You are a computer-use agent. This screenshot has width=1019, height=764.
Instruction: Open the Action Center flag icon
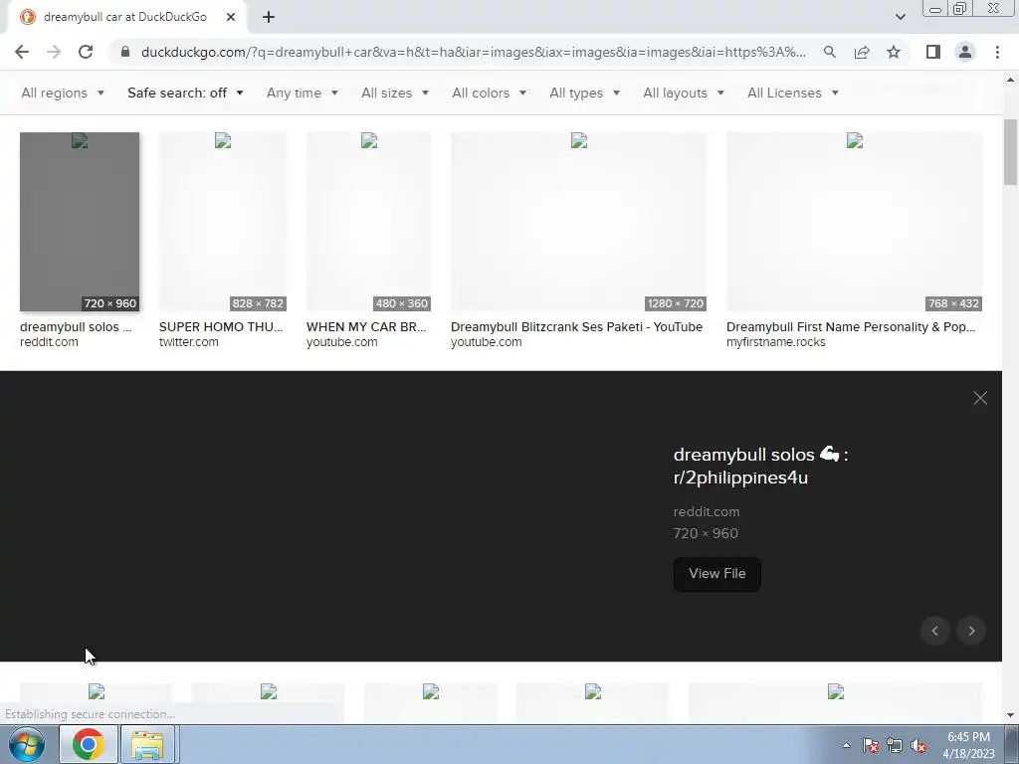click(x=870, y=745)
